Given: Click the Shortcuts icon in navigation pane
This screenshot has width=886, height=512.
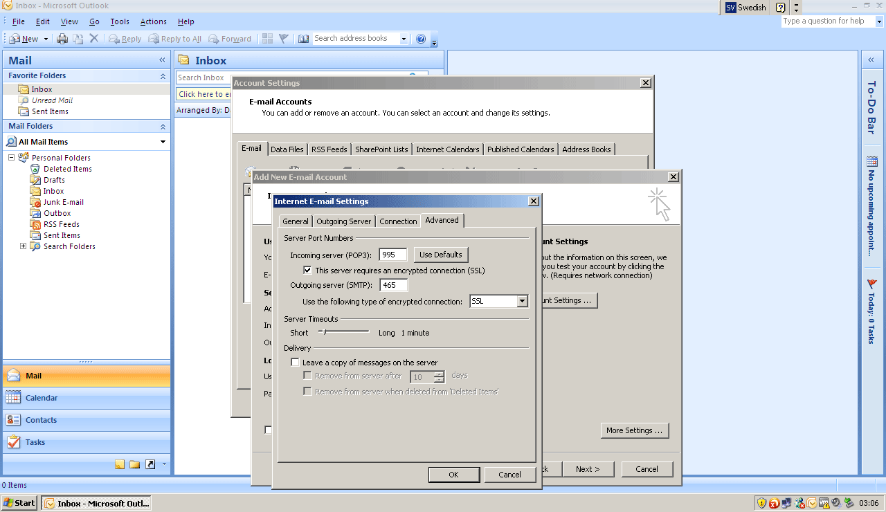Looking at the screenshot, I should (x=150, y=464).
